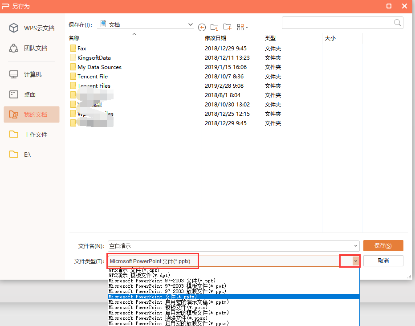Select the Tencent File folder
Screen dimensions: 415x326
point(92,77)
